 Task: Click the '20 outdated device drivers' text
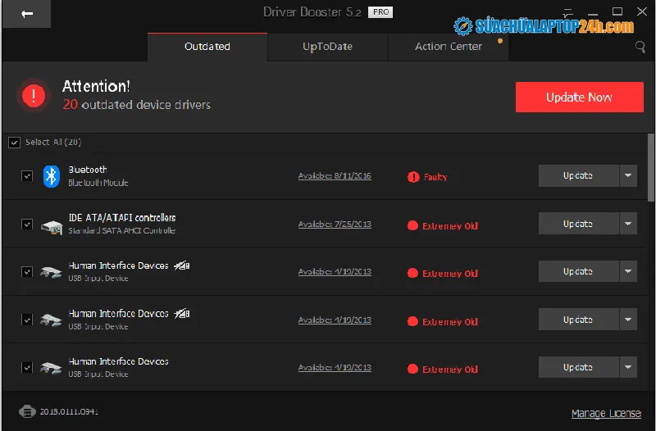tap(136, 105)
